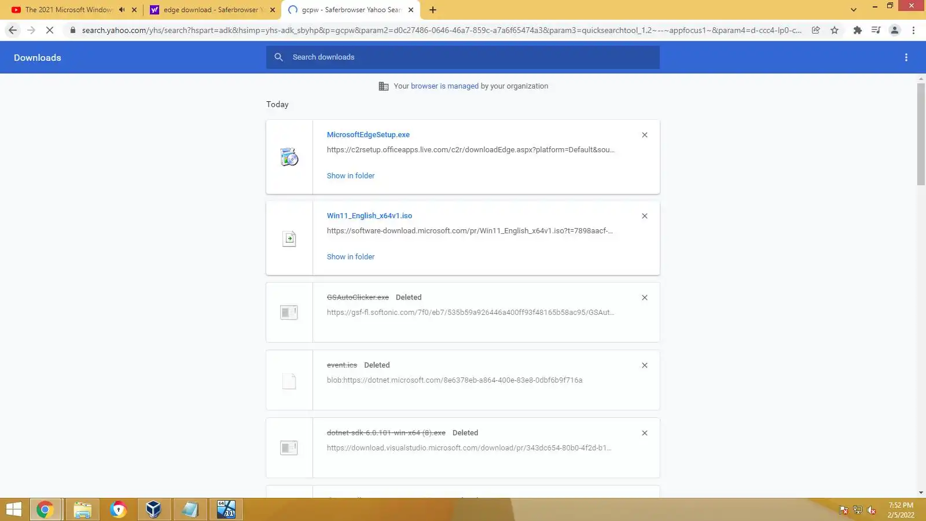Click the 'Today' date heading
Viewport: 926px width, 521px height.
pos(277,105)
